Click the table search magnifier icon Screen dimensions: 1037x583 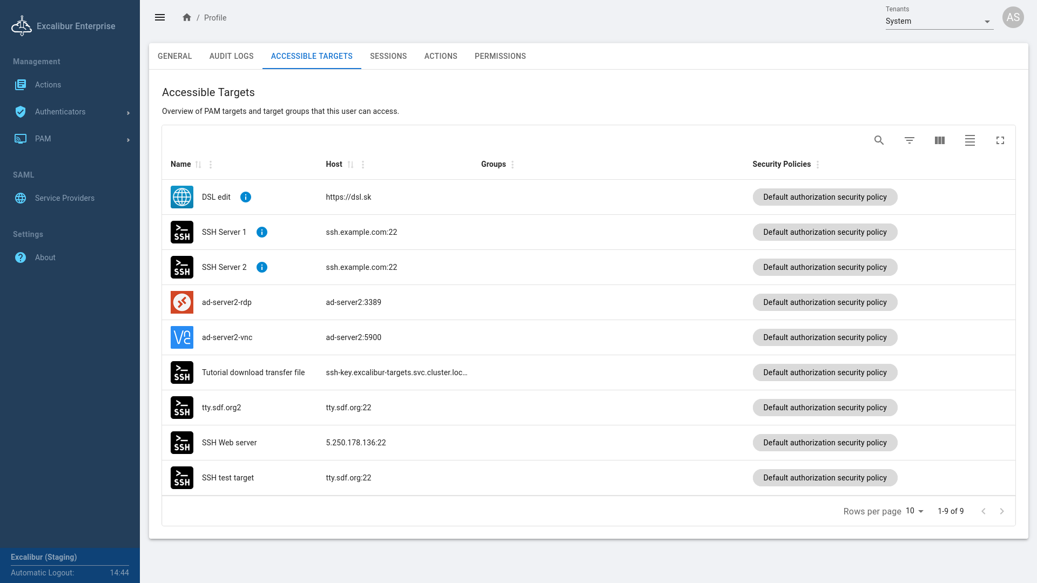(x=879, y=140)
